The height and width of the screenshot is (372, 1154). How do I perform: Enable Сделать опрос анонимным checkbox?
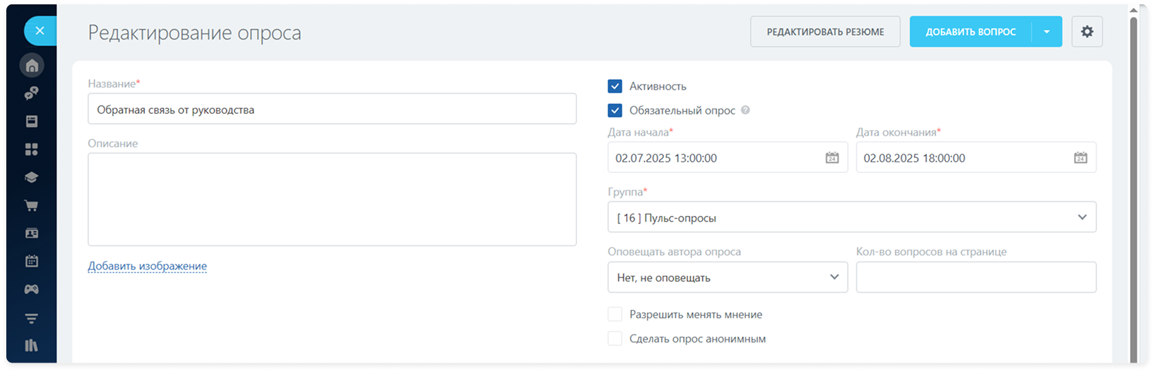615,339
